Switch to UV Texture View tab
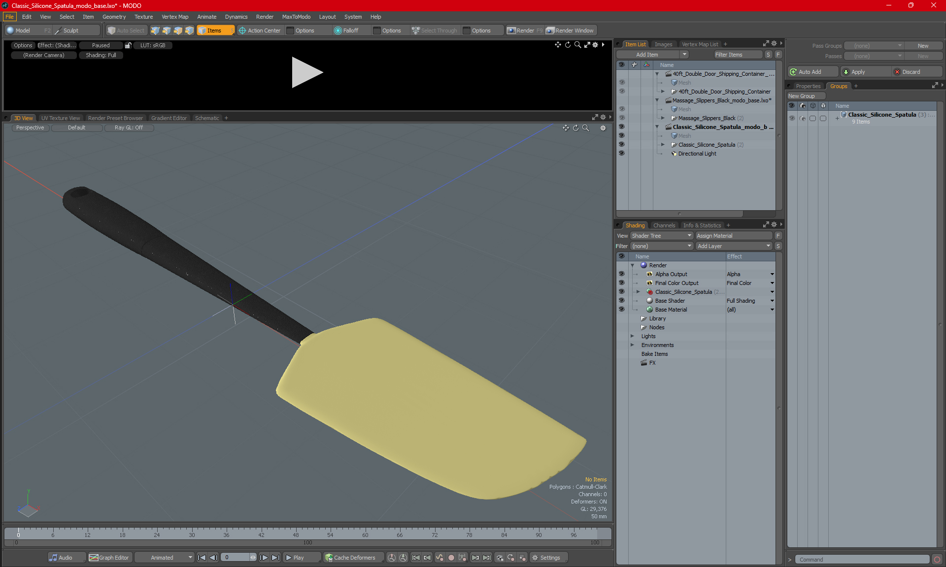Screen dimensions: 946x567 pyautogui.click(x=60, y=118)
